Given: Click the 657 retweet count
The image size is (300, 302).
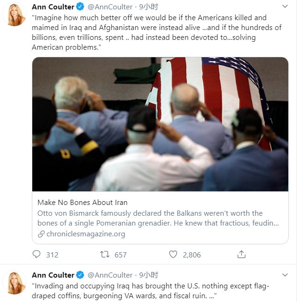Looking at the screenshot, I should pyautogui.click(x=120, y=255).
